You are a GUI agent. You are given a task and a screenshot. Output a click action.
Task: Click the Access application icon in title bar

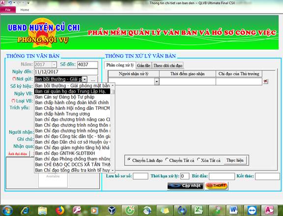click(2, 3)
